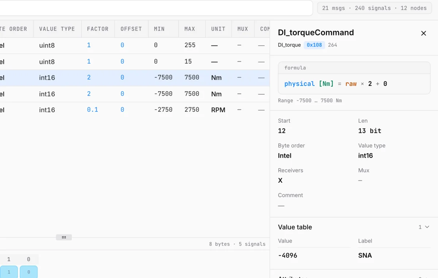The image size is (438, 278).
Task: Click the OFFSET column header
Action: (x=131, y=29)
